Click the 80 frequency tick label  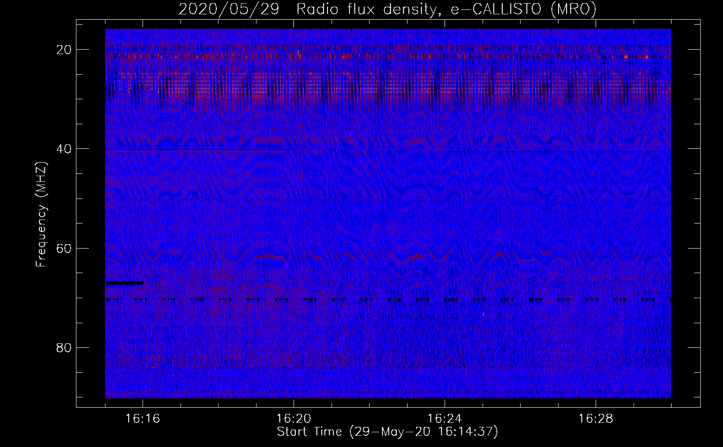[x=64, y=347]
